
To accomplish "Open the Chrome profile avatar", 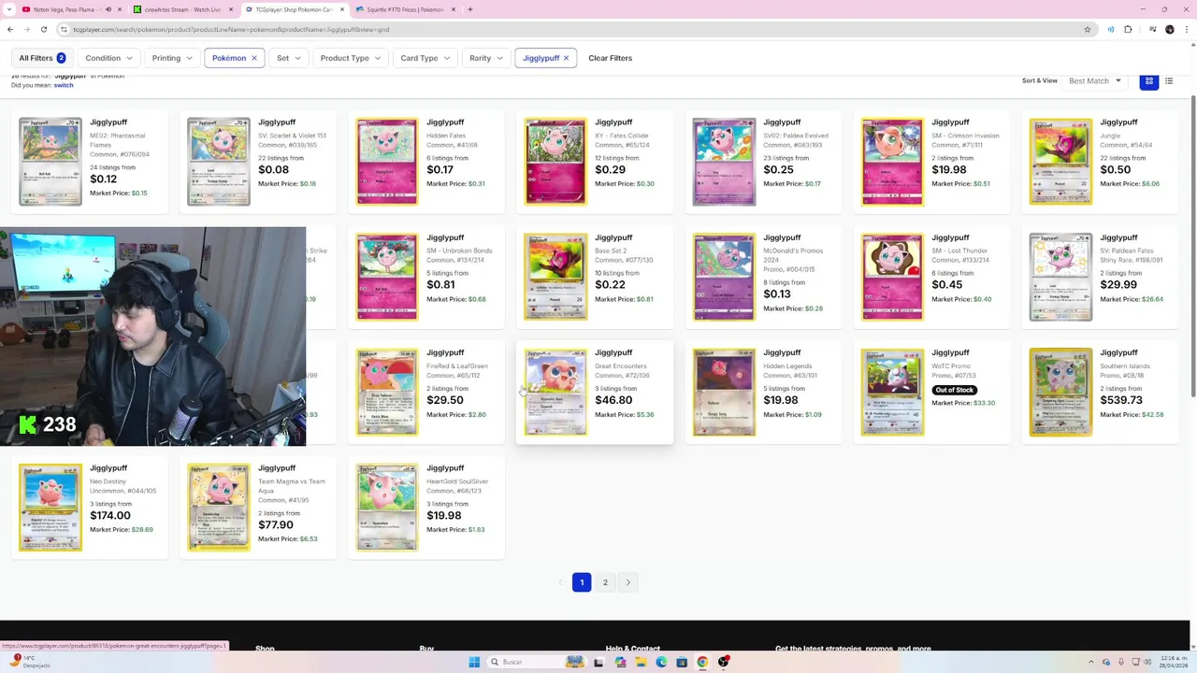I will [x=1169, y=29].
